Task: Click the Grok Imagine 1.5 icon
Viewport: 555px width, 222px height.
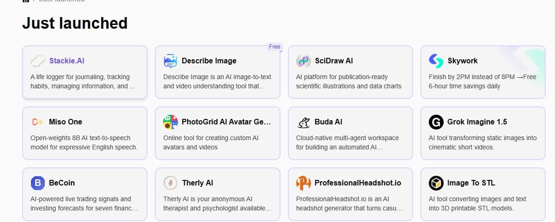Action: pos(436,122)
